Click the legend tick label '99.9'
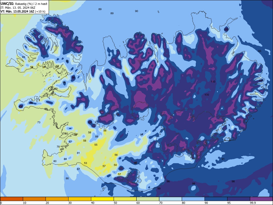The width and height of the screenshot is (273, 205). click(253, 203)
